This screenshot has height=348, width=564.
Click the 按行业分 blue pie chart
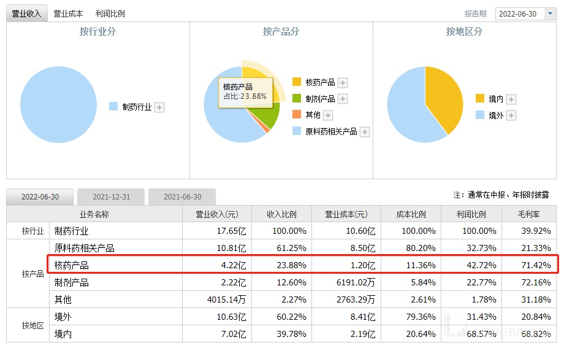click(58, 104)
